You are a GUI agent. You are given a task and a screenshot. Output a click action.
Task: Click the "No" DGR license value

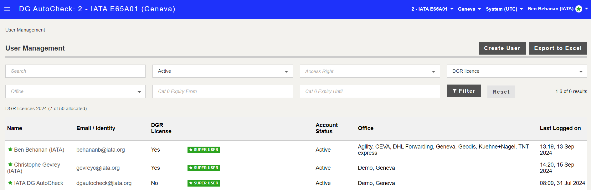tap(154, 183)
